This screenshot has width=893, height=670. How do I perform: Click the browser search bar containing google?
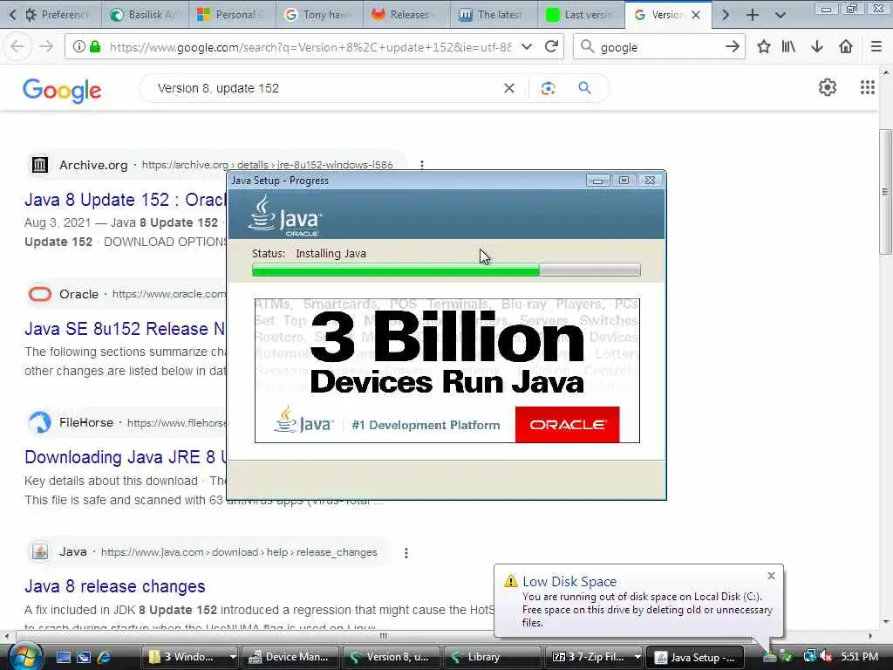coord(659,47)
